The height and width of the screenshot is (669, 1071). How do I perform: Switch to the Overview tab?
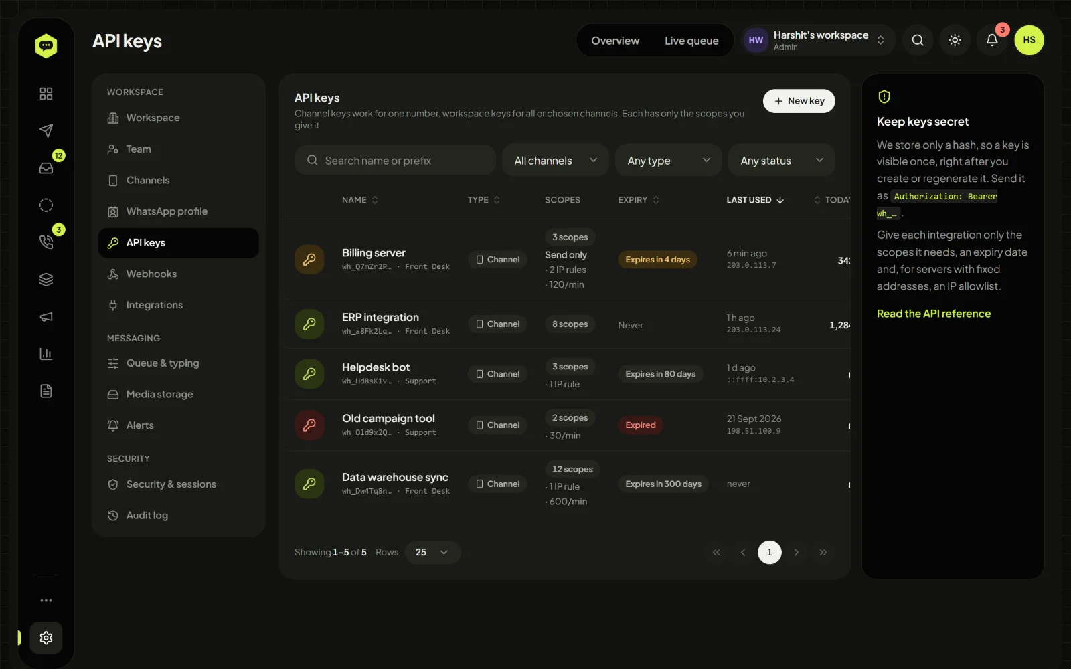[x=615, y=41]
